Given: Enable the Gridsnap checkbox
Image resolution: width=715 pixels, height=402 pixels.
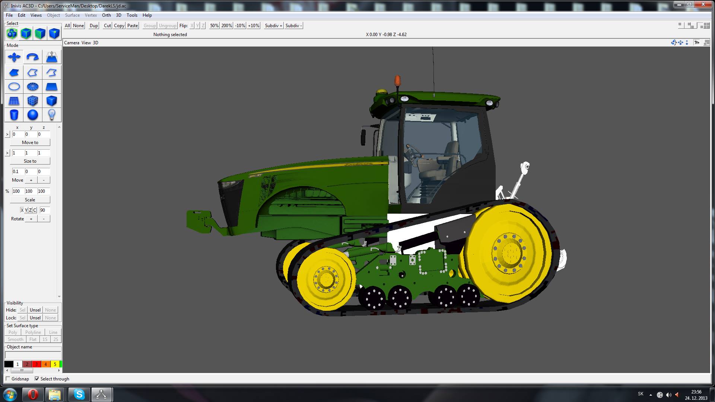Looking at the screenshot, I should [8, 379].
